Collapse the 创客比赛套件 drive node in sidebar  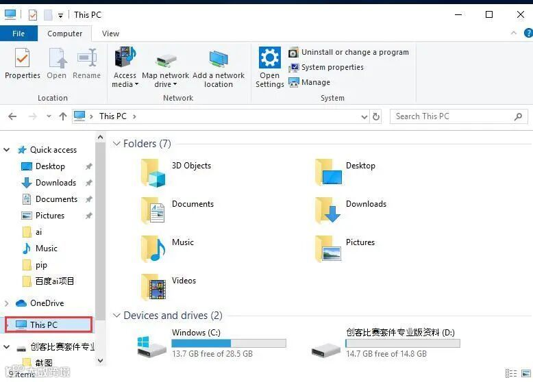coord(6,346)
